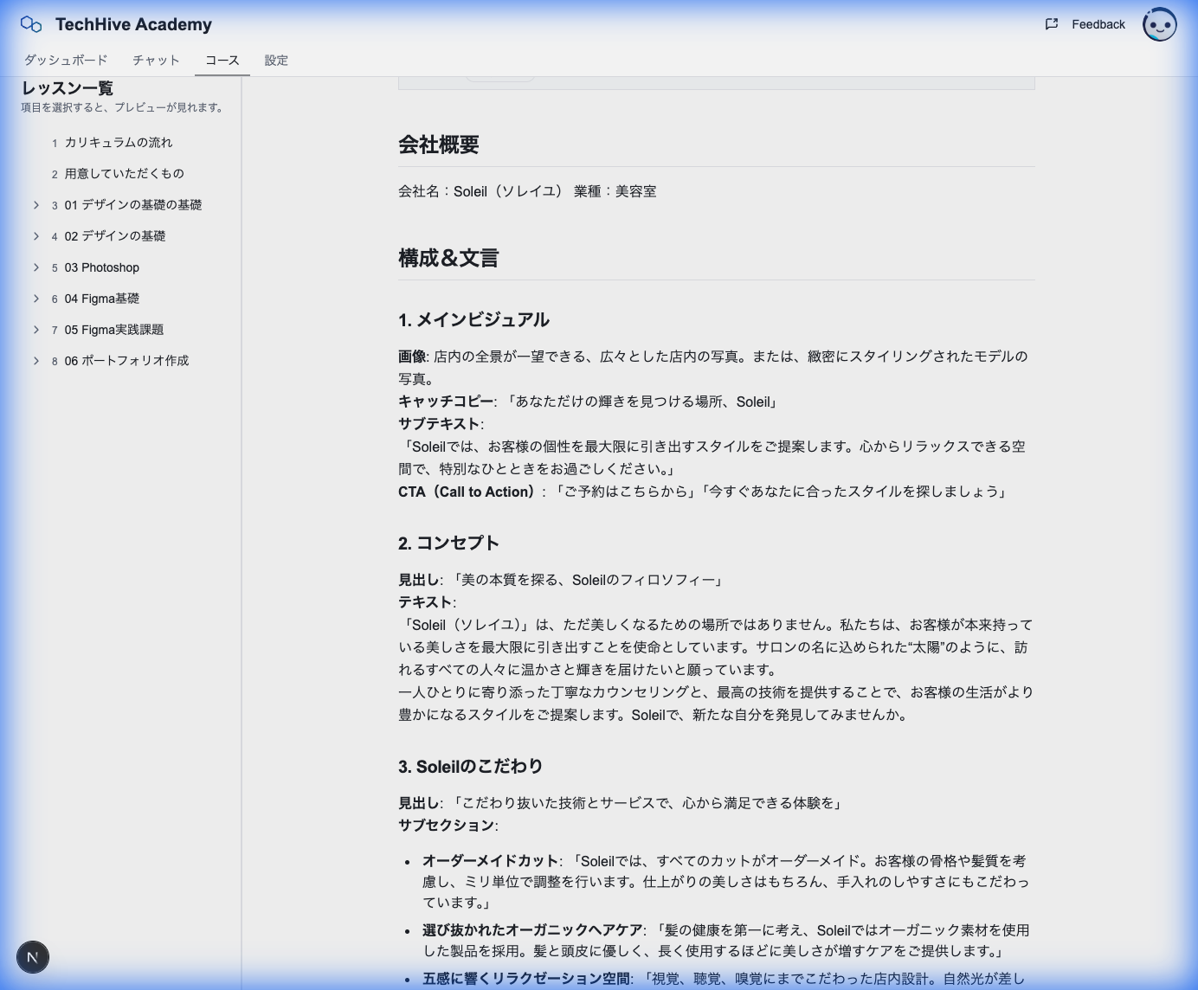The image size is (1198, 990).
Task: Open the Feedback link
Action: coord(1098,24)
